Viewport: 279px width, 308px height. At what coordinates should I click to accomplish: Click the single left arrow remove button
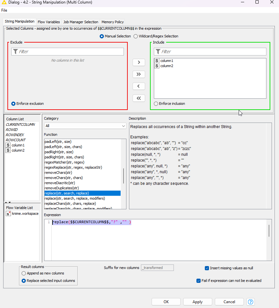(139, 86)
